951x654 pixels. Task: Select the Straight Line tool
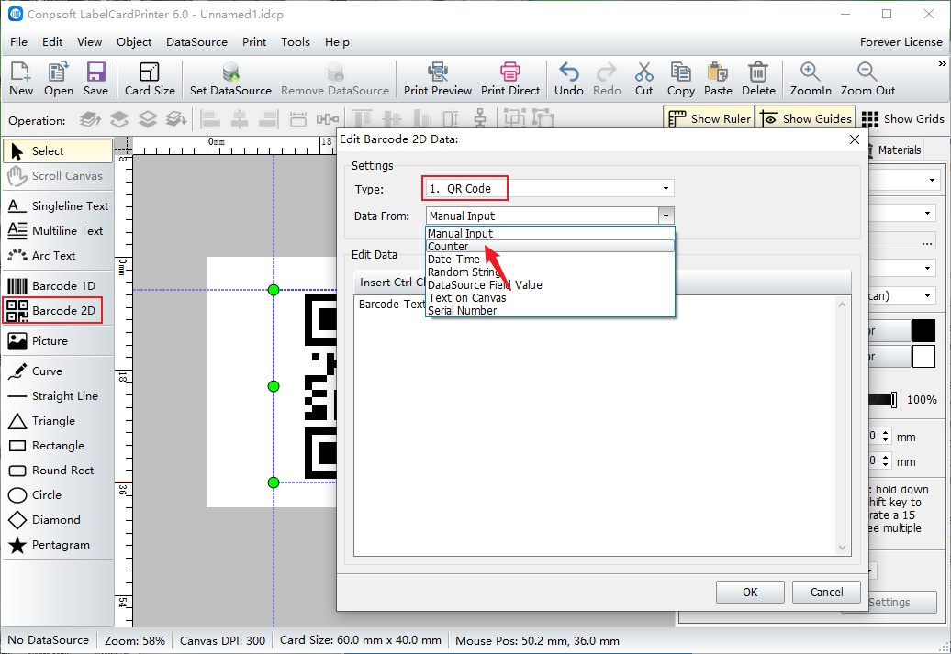58,396
